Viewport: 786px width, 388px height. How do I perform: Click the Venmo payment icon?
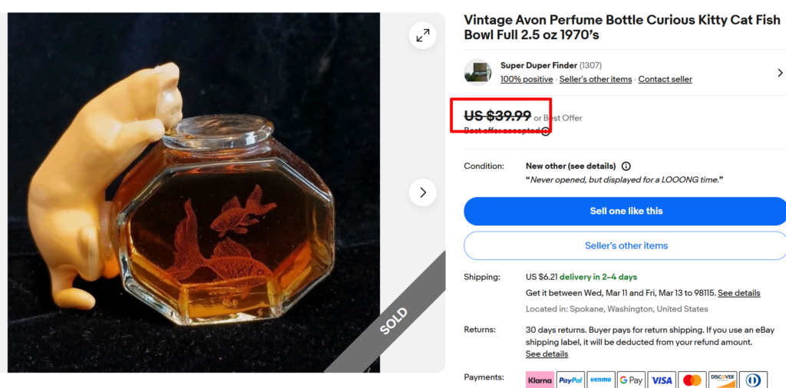point(600,380)
